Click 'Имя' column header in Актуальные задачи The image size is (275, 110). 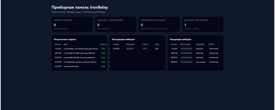pos(66,44)
